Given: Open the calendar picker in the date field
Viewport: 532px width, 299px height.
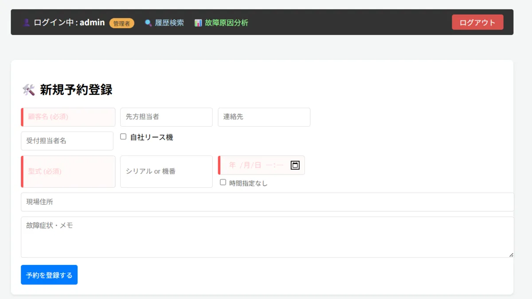Looking at the screenshot, I should tap(295, 165).
